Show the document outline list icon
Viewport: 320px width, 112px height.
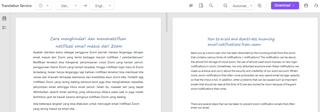coord(4,28)
